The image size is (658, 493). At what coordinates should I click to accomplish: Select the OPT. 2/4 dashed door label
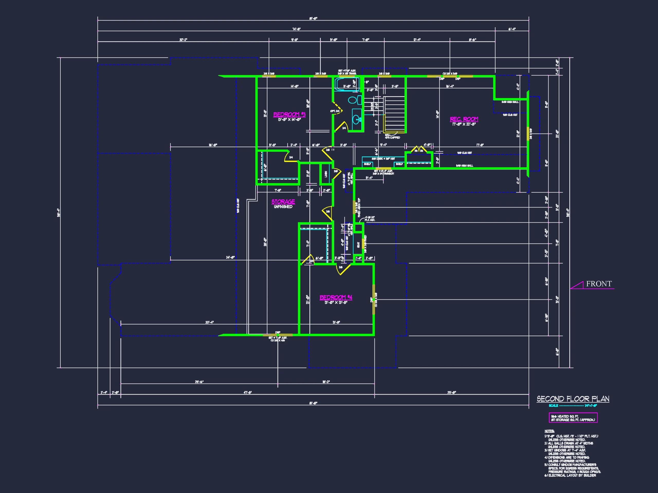pyautogui.click(x=335, y=111)
